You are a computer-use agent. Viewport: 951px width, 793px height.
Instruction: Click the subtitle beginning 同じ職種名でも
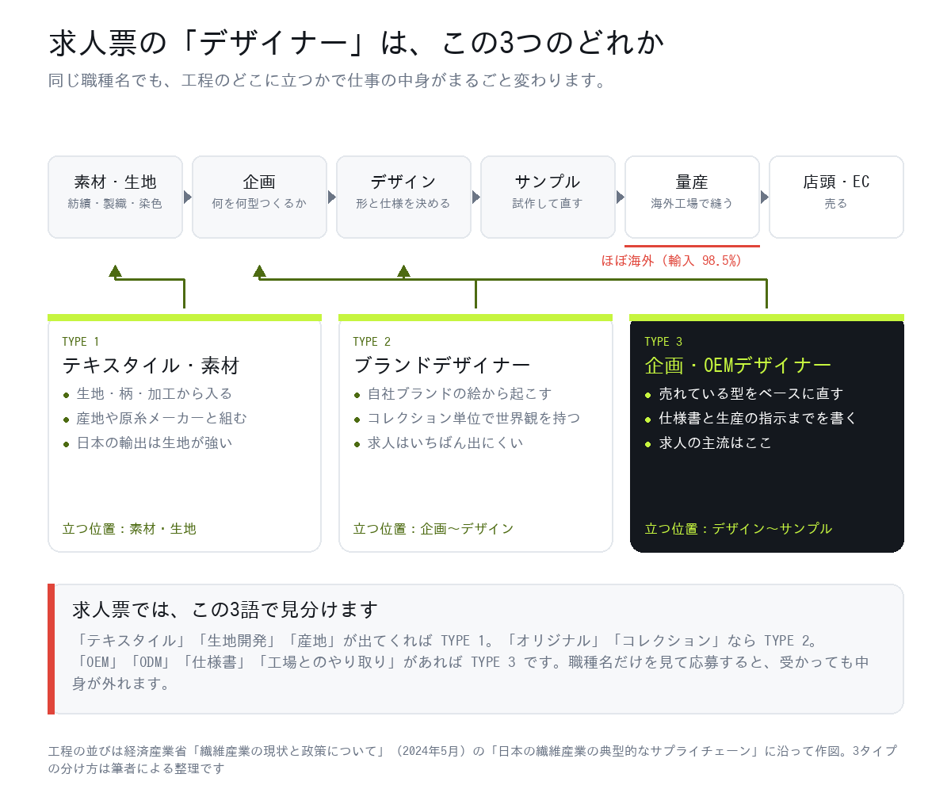327,81
